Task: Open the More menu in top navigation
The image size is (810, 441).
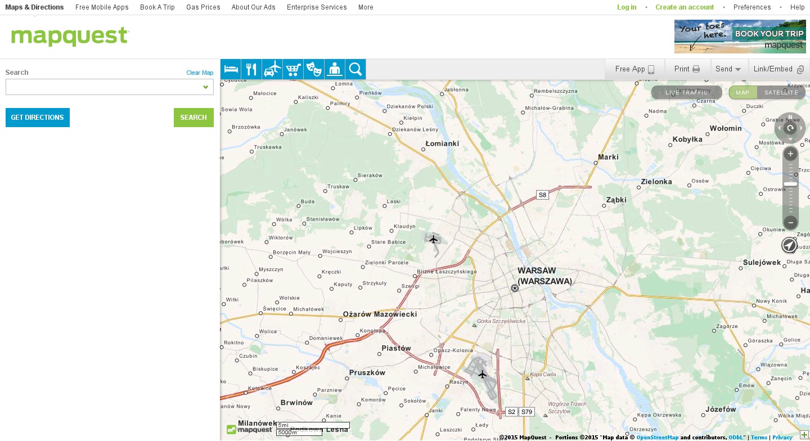Action: click(x=366, y=7)
